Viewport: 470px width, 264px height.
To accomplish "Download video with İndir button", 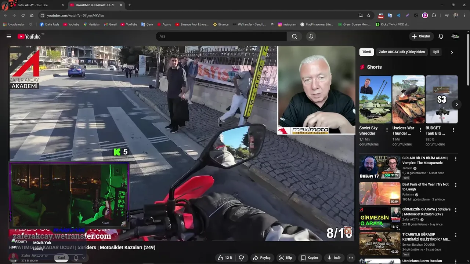I will click(334, 258).
